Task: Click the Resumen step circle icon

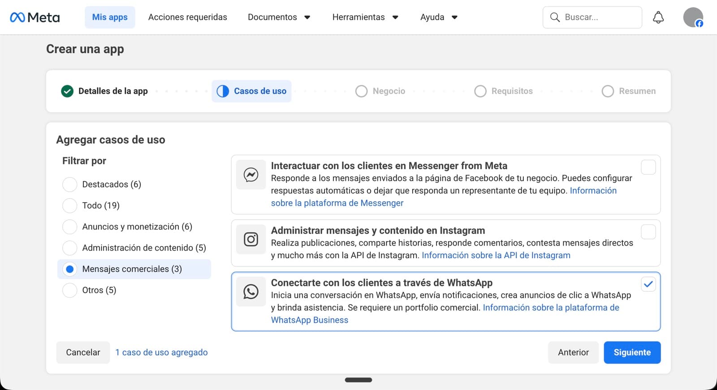Action: pos(608,91)
